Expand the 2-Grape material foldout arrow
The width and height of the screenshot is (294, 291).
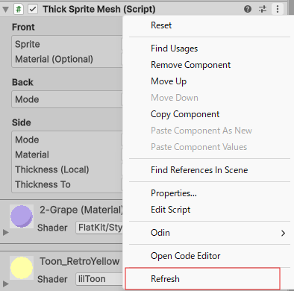point(5,233)
